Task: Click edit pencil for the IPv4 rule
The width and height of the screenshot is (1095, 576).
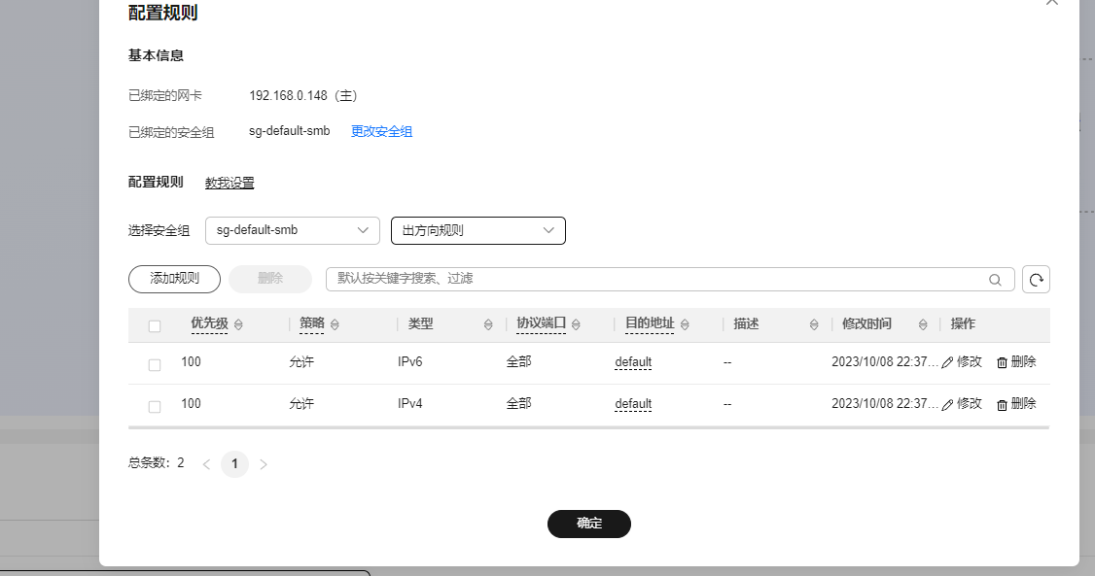Action: point(948,404)
